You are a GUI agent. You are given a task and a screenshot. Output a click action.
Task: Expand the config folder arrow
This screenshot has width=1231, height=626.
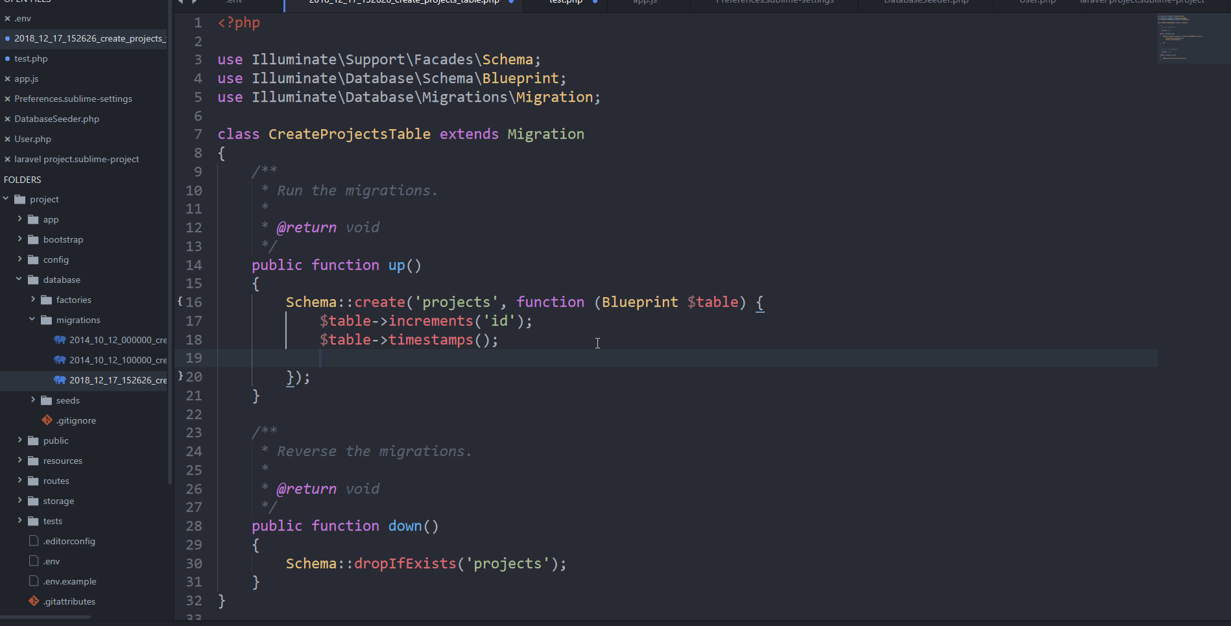pos(19,259)
